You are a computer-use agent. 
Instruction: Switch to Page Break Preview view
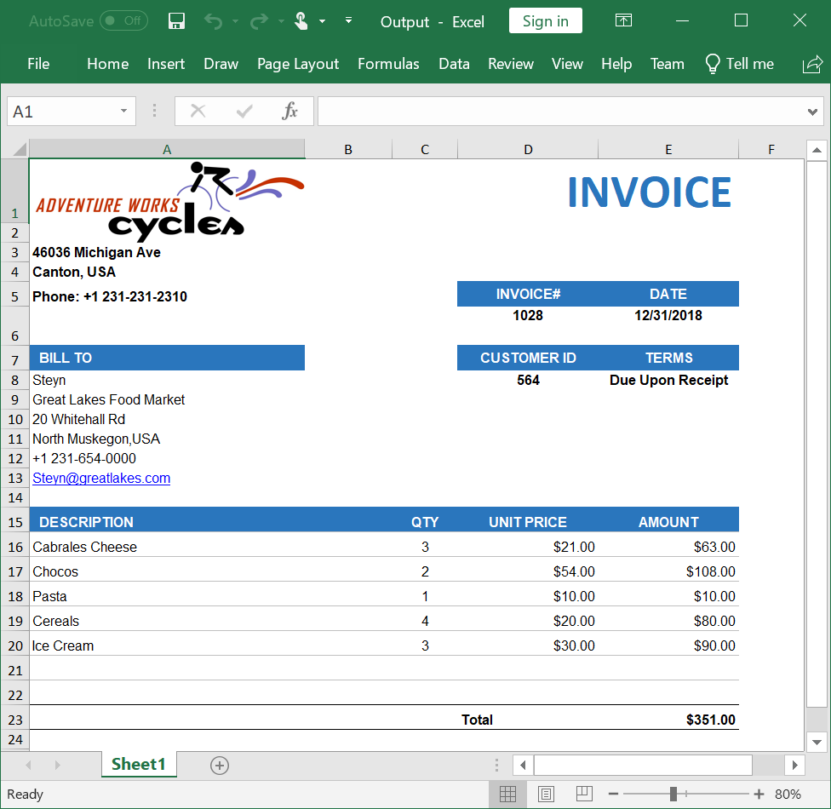tap(584, 795)
